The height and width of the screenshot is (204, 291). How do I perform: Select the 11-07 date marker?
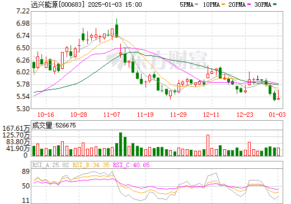112,115
